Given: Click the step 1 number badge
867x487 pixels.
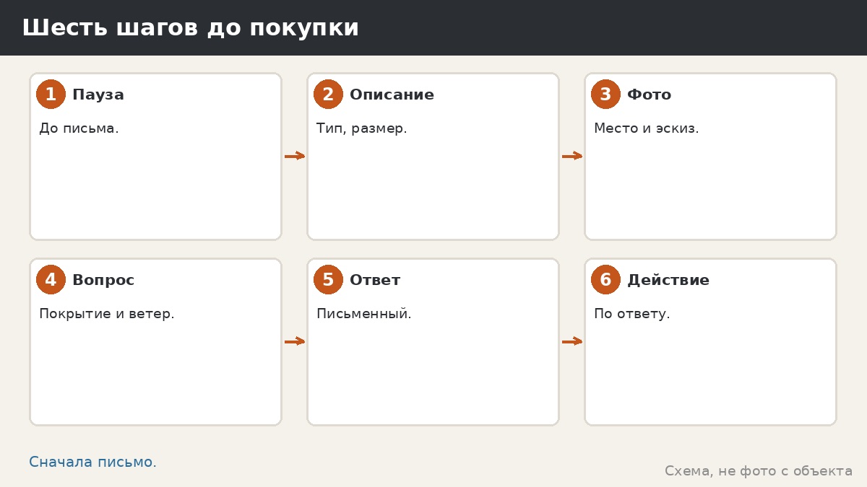Looking at the screenshot, I should 51,95.
